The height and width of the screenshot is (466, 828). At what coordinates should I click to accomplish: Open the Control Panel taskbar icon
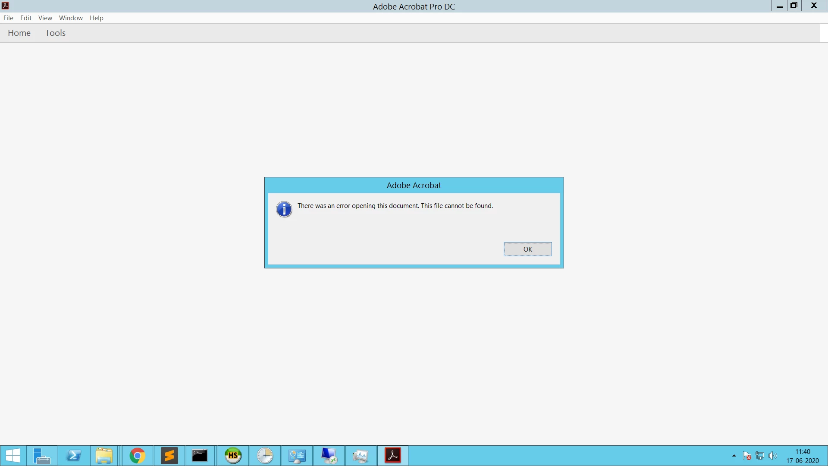(297, 456)
